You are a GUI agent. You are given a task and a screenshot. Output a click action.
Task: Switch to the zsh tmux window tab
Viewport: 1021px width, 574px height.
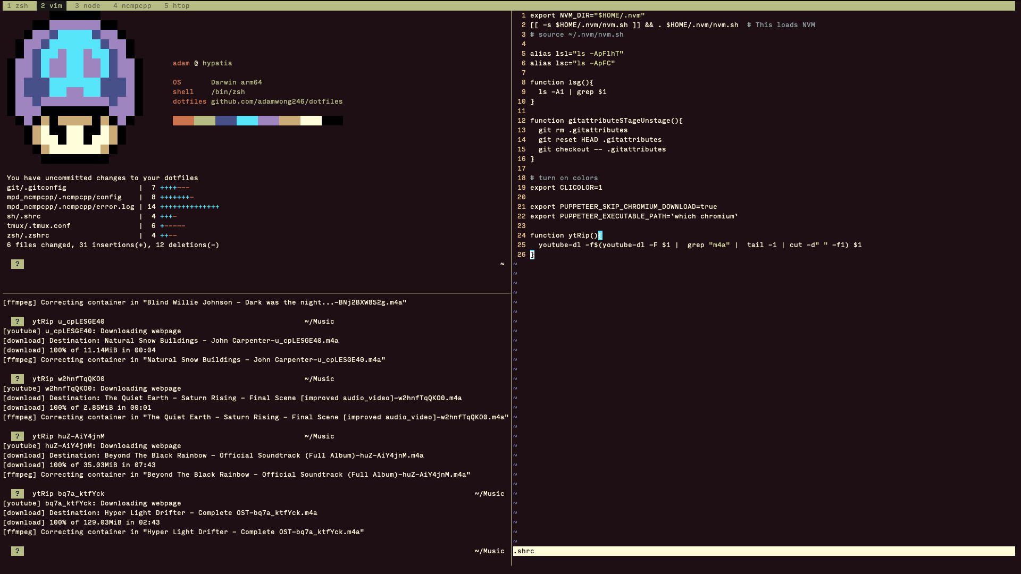point(18,6)
